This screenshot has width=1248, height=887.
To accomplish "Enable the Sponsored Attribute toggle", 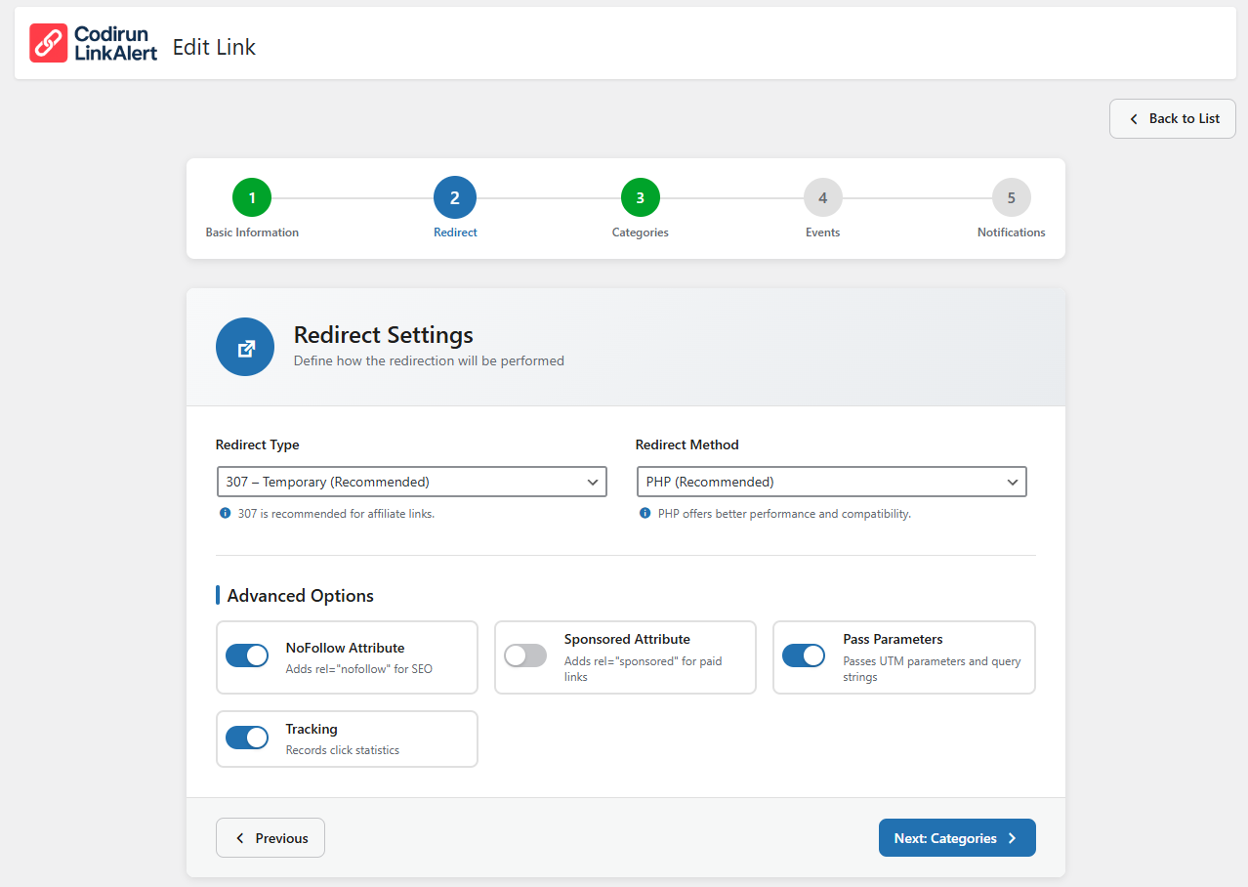I will tap(525, 655).
